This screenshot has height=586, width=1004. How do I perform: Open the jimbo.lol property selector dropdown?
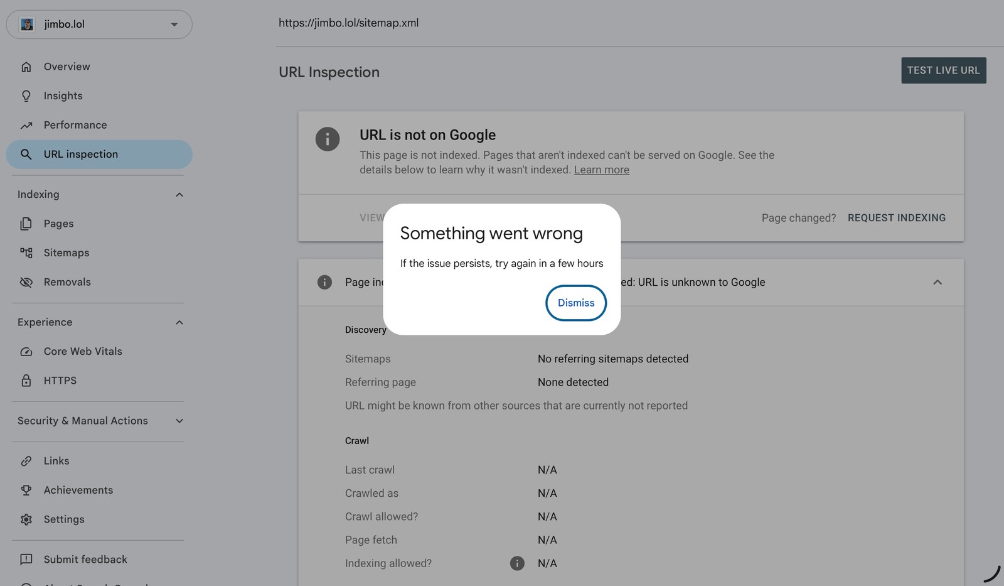pyautogui.click(x=99, y=24)
